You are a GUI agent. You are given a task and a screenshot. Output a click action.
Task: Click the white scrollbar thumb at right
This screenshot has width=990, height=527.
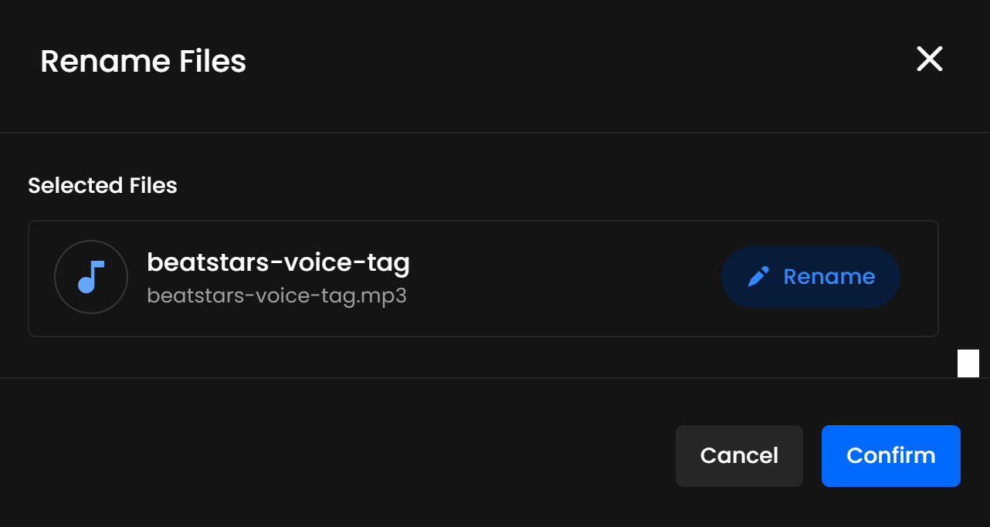point(968,363)
